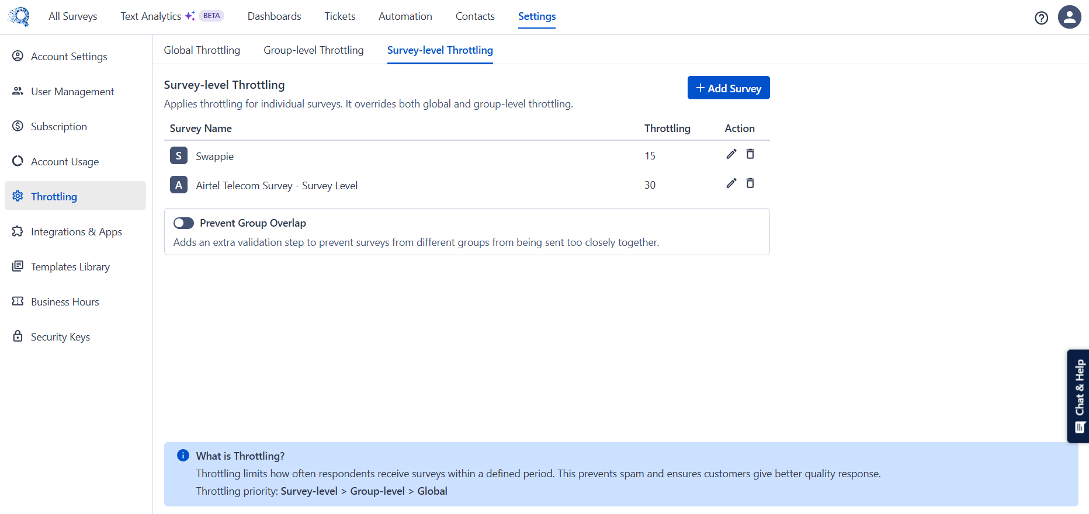Click the app logo in top-left

coord(19,16)
